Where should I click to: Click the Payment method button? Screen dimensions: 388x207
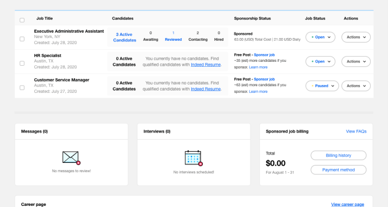click(338, 170)
